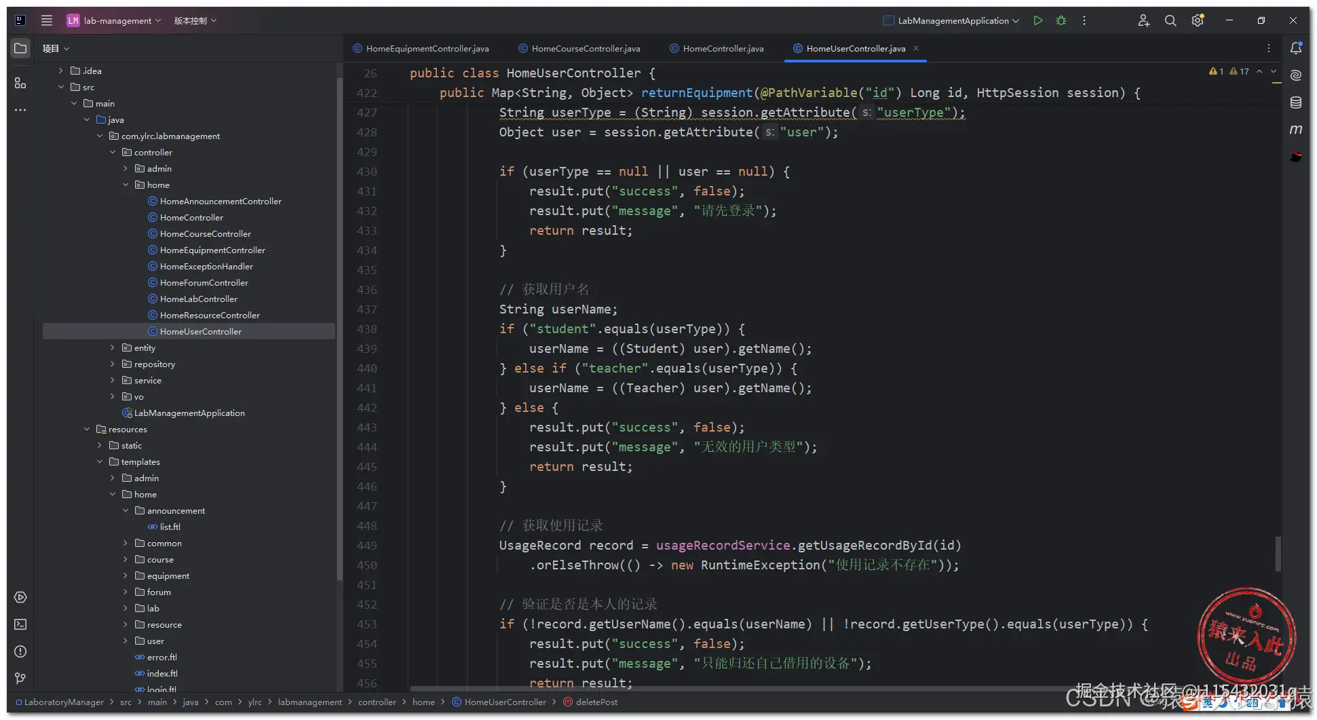Click controller in the breadcrumb path
Viewport: 1317px width, 720px height.
377,702
